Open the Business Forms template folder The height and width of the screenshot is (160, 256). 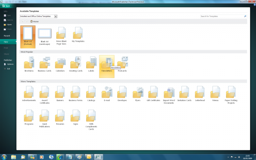(76, 94)
